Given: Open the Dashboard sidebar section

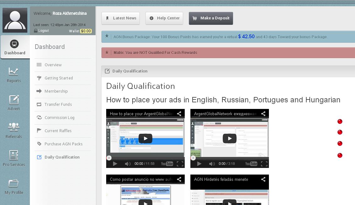Looking at the screenshot, I should pyautogui.click(x=15, y=47).
